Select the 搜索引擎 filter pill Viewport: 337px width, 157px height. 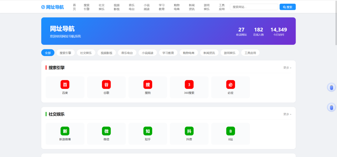(65, 53)
